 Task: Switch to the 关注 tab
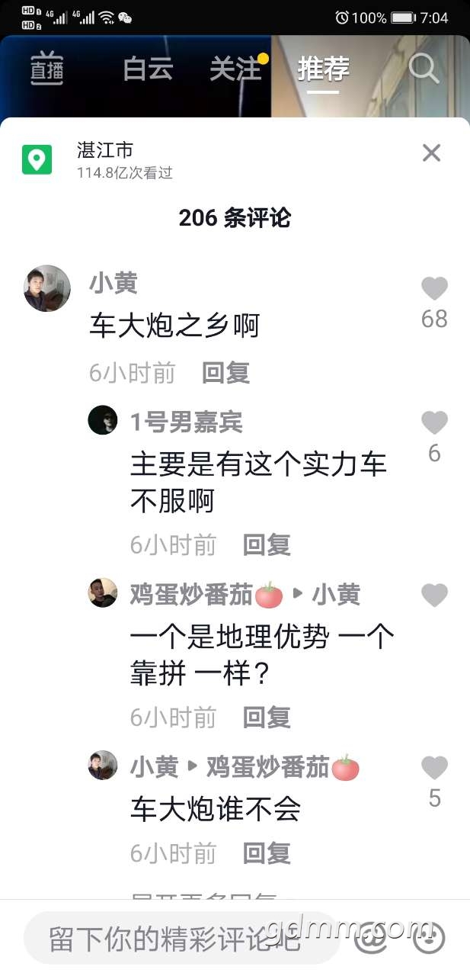pyautogui.click(x=235, y=69)
